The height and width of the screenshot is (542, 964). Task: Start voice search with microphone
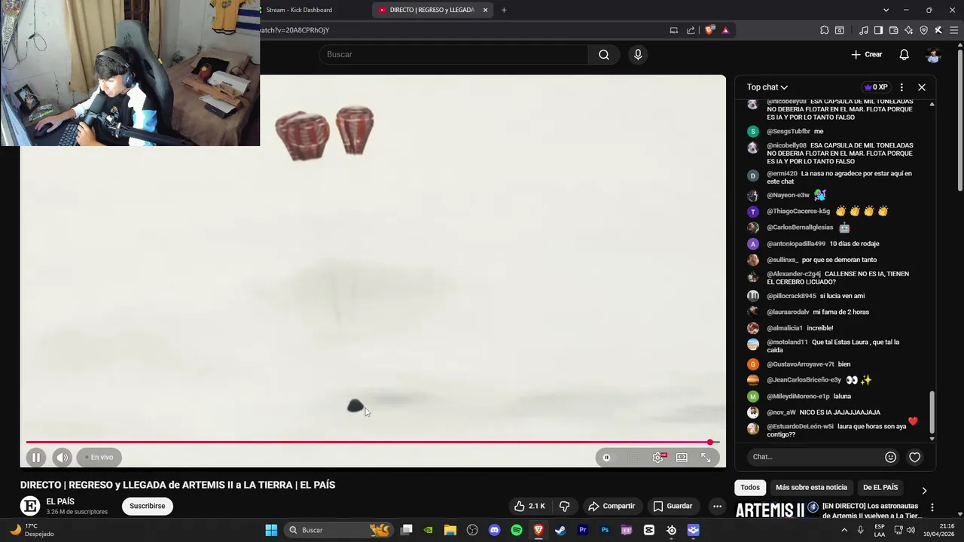[x=638, y=54]
